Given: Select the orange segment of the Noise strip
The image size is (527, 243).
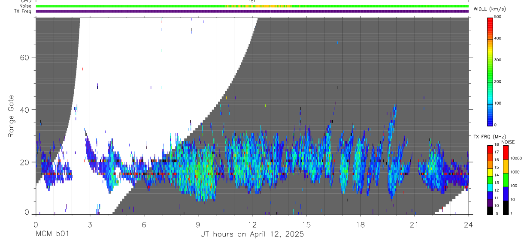Looking at the screenshot, I should click(257, 6).
